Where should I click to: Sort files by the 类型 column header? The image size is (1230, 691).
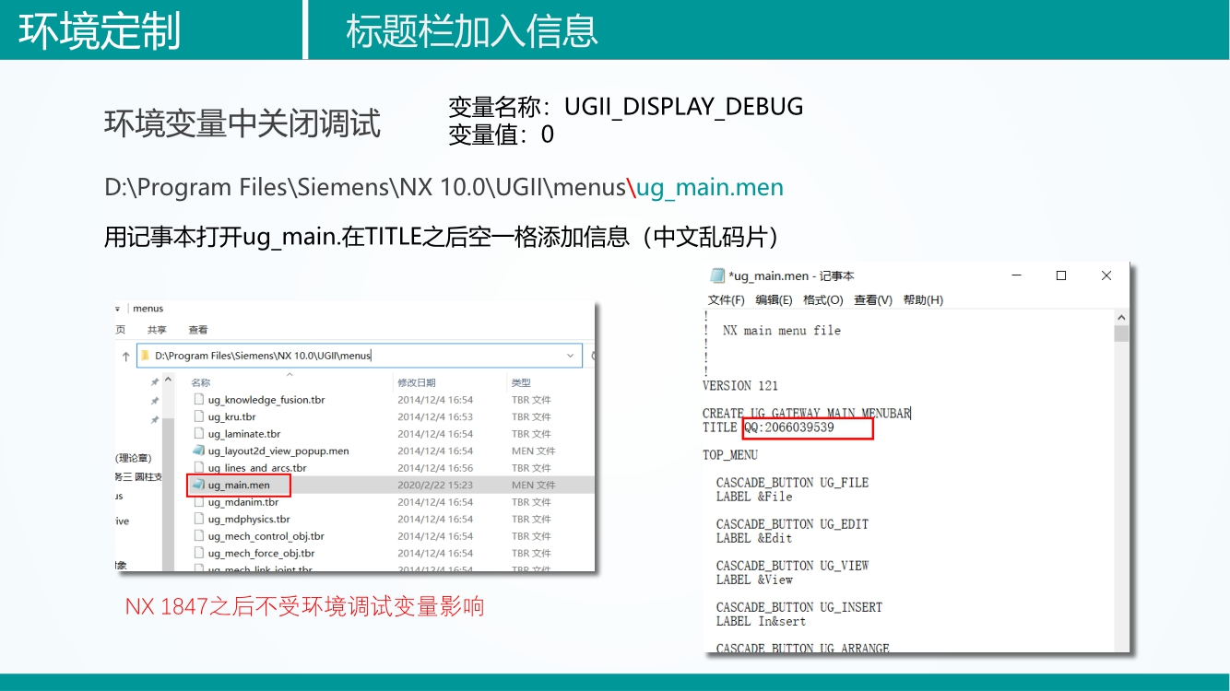522,382
